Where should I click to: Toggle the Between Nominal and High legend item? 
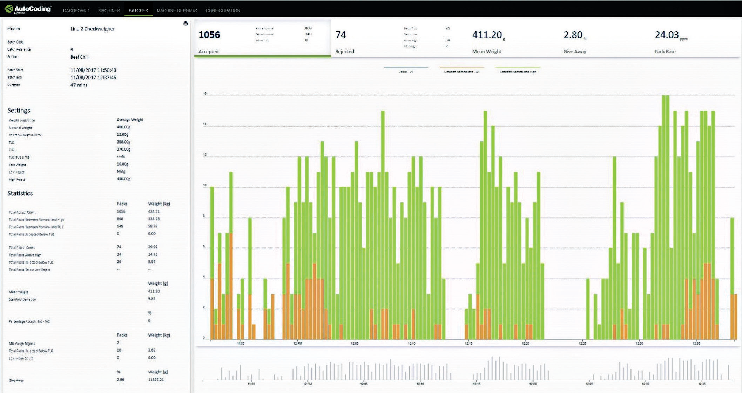click(518, 70)
